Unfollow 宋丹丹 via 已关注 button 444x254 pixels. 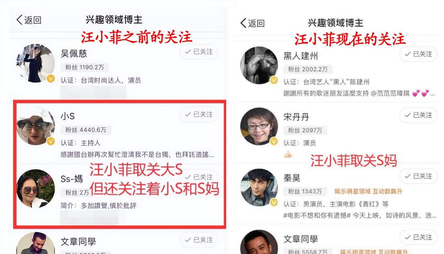pos(418,115)
